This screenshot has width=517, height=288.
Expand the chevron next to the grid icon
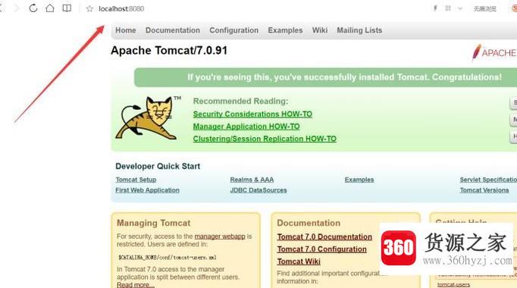point(460,8)
